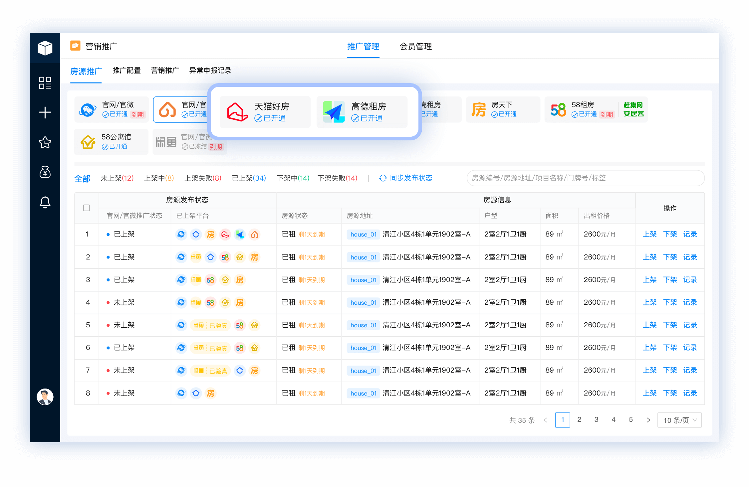Select the 58公寓馆 platform card
The height and width of the screenshot is (487, 749).
pyautogui.click(x=111, y=142)
